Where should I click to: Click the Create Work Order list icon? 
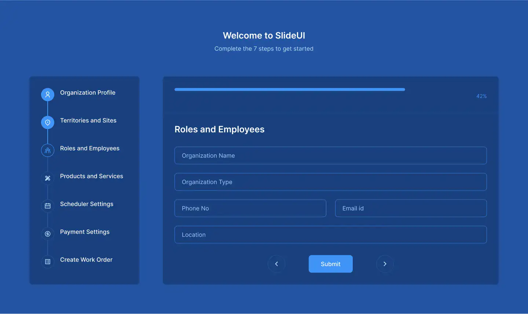click(x=48, y=262)
